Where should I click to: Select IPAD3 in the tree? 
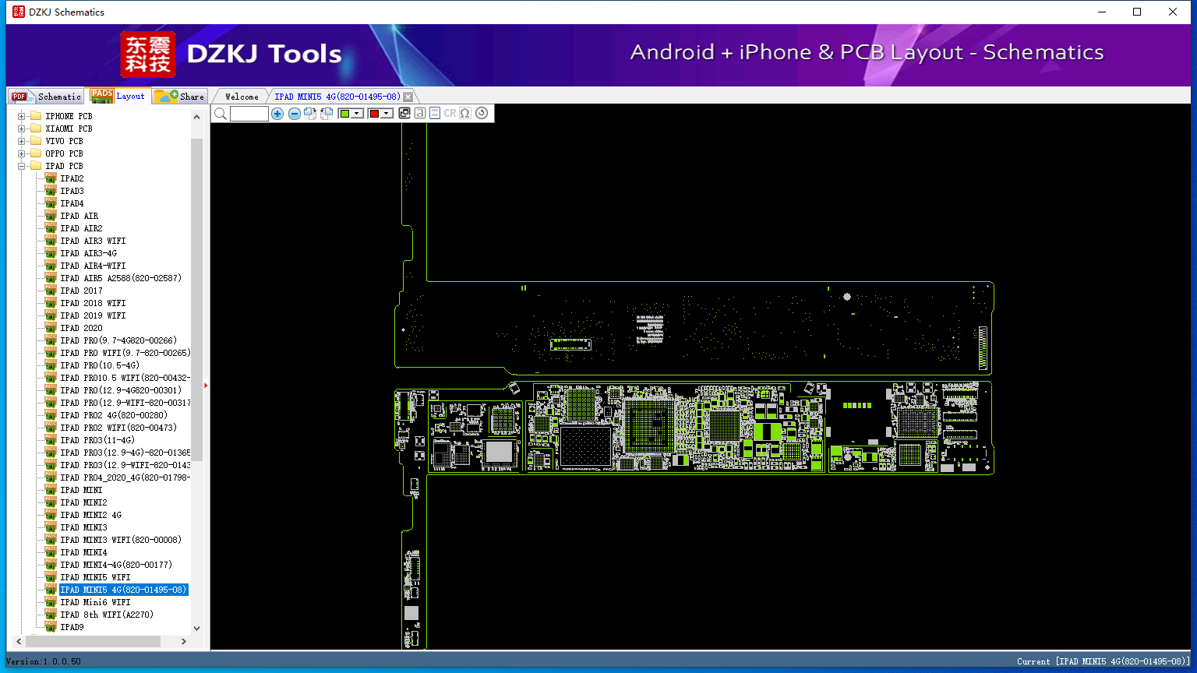(72, 191)
